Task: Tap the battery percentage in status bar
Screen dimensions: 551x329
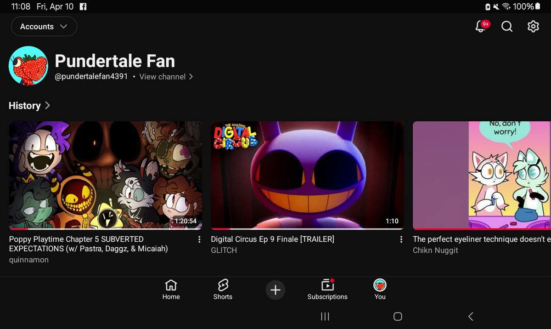Action: pyautogui.click(x=524, y=6)
